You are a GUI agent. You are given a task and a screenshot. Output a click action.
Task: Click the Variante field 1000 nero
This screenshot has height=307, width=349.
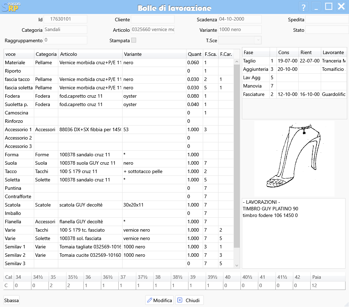pyautogui.click(x=240, y=30)
